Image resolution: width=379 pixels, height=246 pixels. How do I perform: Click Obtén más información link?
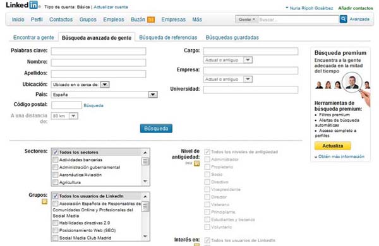coord(341,156)
